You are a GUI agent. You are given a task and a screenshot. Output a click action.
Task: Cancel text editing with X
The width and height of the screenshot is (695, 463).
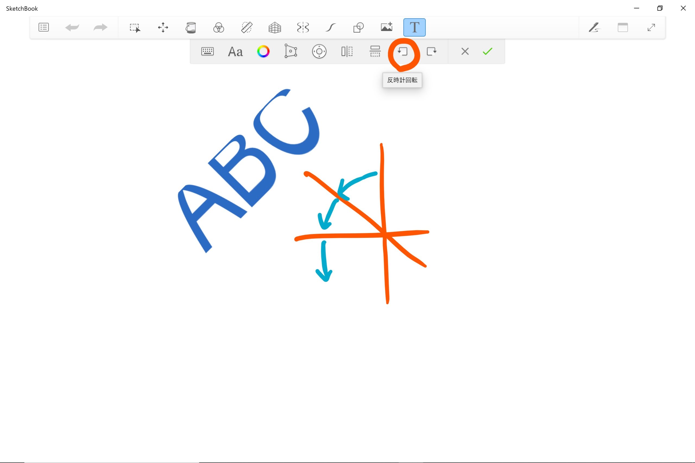point(465,51)
